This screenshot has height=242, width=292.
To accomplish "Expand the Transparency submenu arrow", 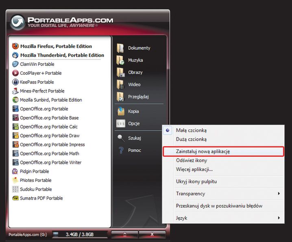I will click(x=279, y=194).
